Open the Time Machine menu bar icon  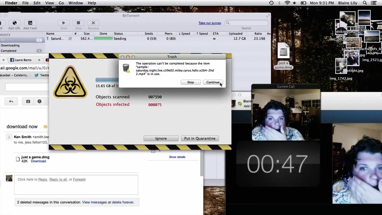(x=271, y=3)
